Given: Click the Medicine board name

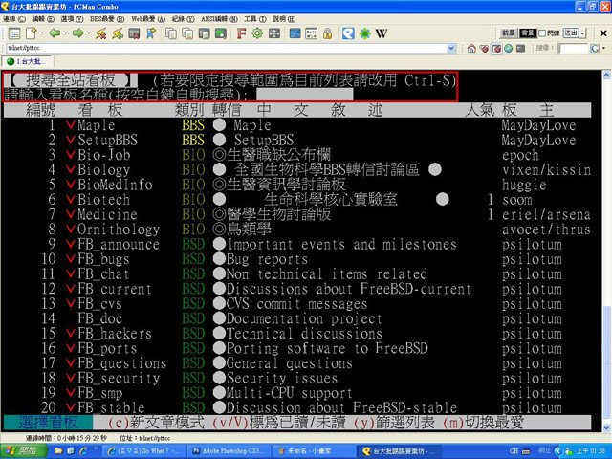Looking at the screenshot, I should coord(107,214).
